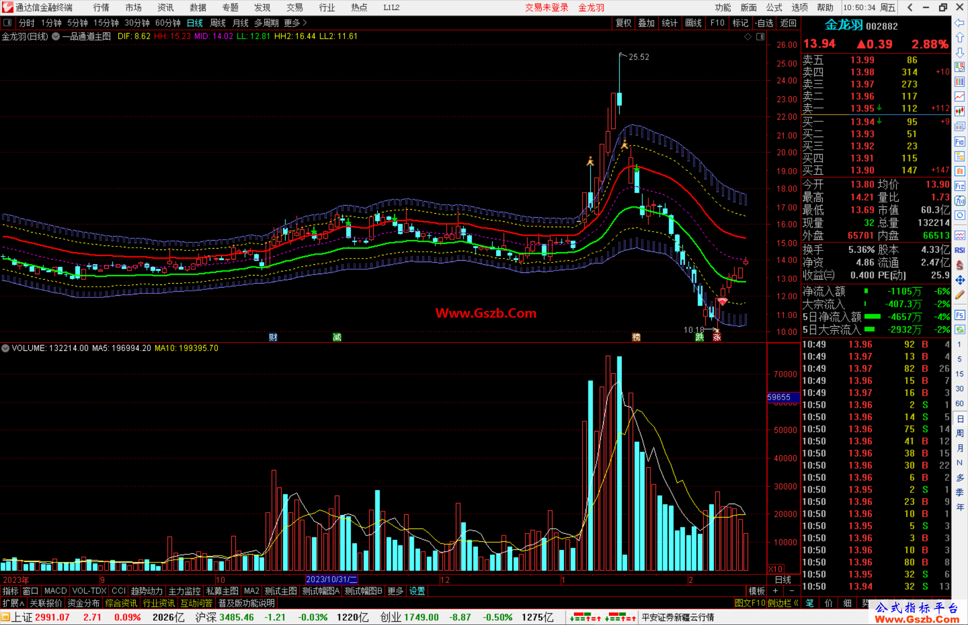Open the 资讯 menu
The width and height of the screenshot is (968, 625).
165,7
